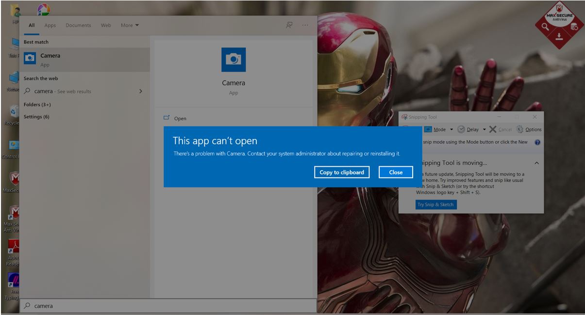Click the Delay button in Snipping Tool

point(468,129)
